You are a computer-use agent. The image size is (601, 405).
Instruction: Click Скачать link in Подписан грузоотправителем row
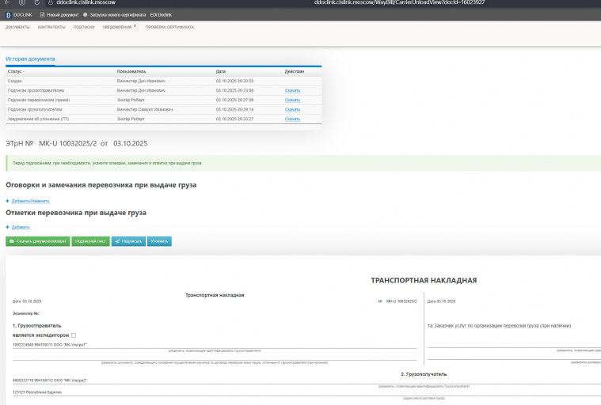point(292,90)
